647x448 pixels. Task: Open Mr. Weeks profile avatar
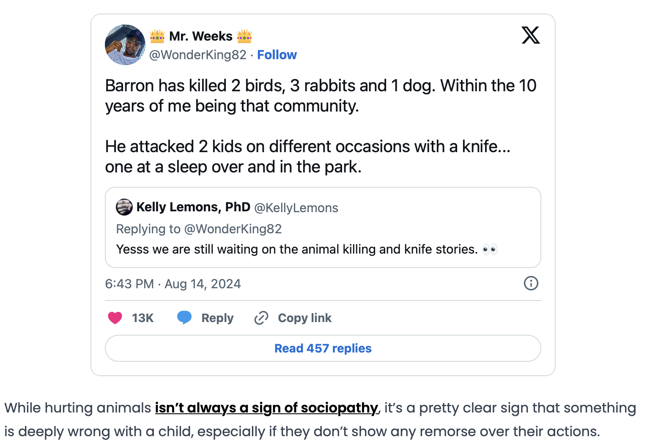(x=125, y=45)
